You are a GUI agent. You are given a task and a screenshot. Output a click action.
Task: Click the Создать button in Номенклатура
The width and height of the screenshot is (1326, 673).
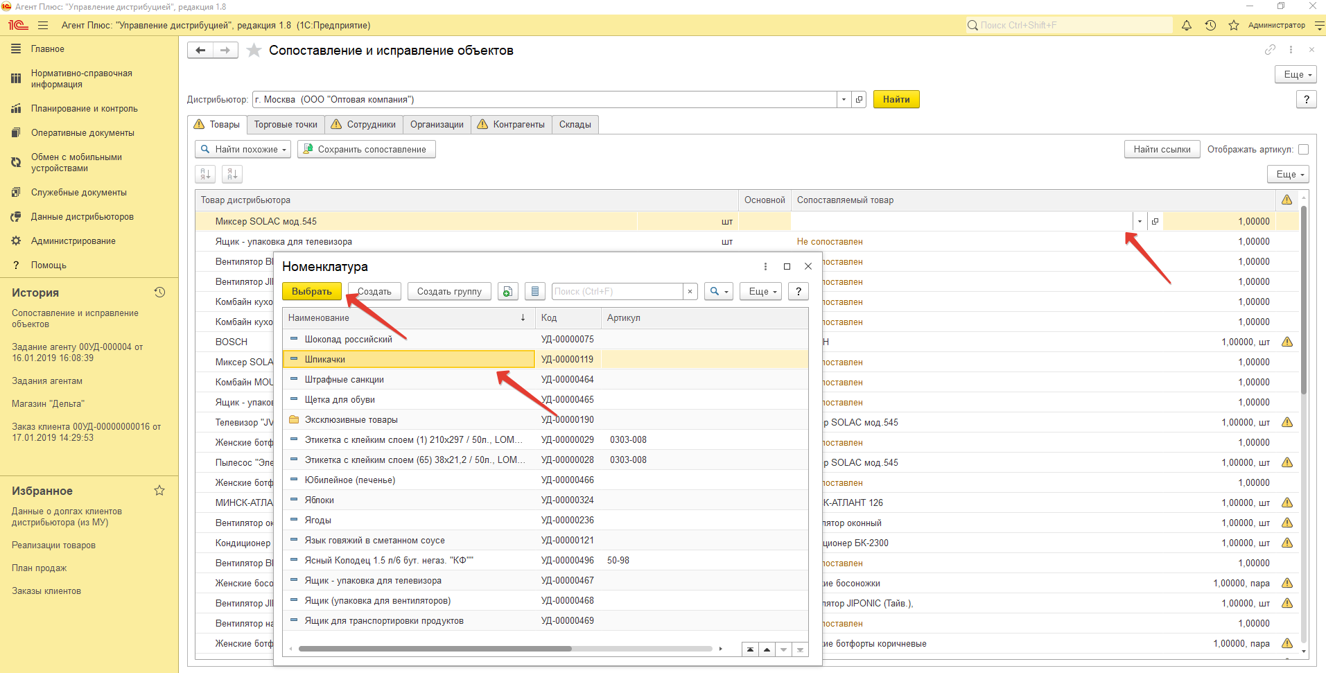pyautogui.click(x=374, y=291)
